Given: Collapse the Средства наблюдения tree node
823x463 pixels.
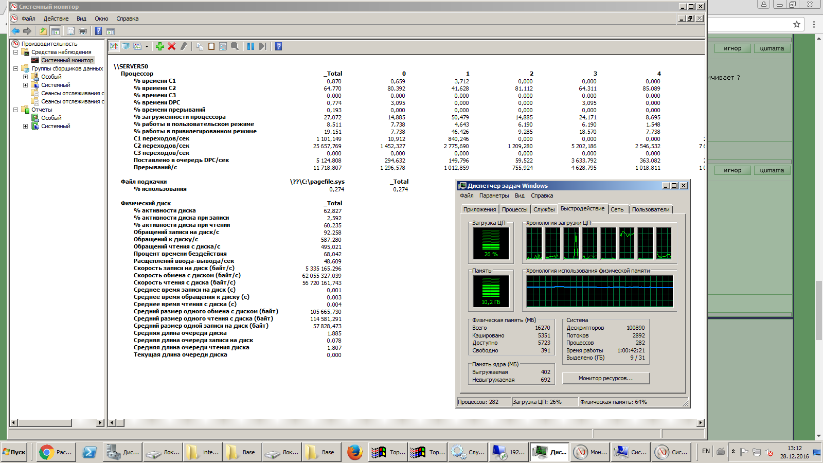Looking at the screenshot, I should pos(15,52).
